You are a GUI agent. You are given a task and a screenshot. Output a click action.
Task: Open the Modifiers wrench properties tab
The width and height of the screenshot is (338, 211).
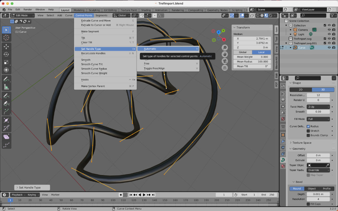tap(283, 141)
